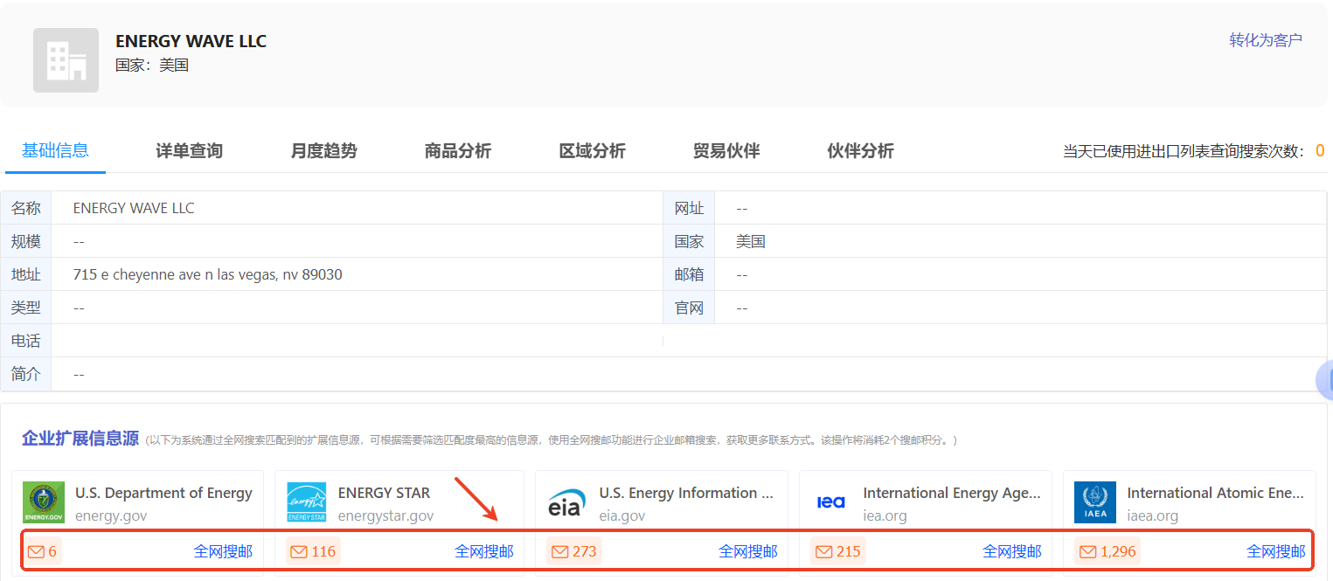
Task: Click 全网搜邮 under International Energy Agency
Action: (x=1011, y=551)
